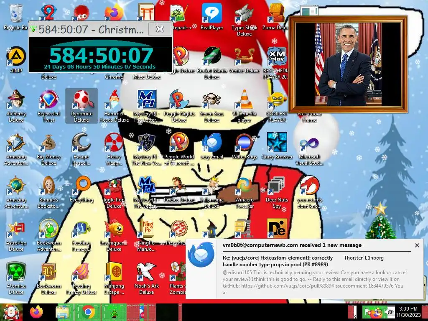Click the taskbar clock 3:09 PM

click(408, 312)
